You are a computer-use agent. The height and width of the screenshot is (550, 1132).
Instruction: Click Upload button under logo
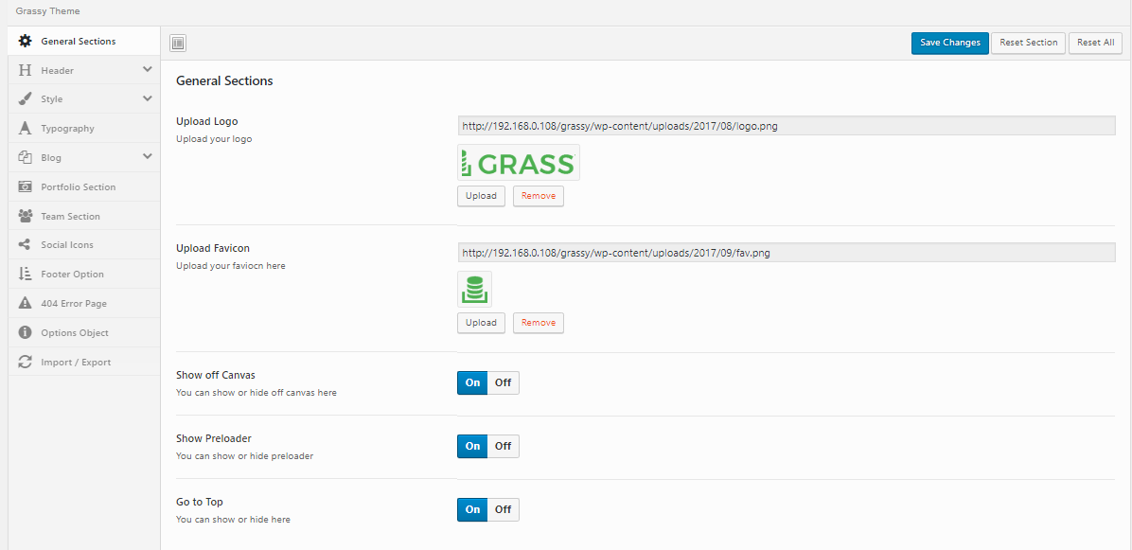(481, 196)
